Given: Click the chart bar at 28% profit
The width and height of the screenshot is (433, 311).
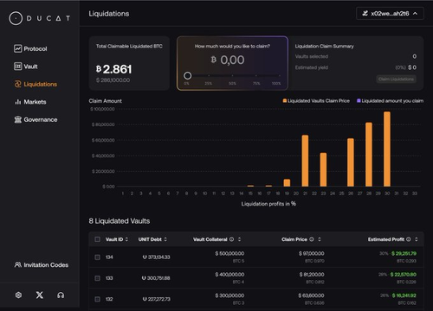Looking at the screenshot, I should pyautogui.click(x=369, y=155).
